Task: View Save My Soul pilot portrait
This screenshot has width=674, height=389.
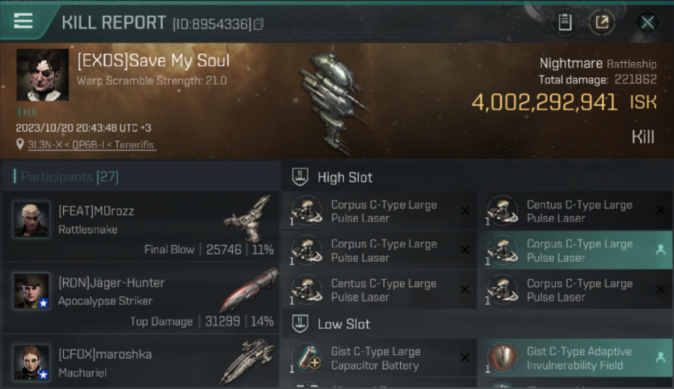Action: coord(43,75)
